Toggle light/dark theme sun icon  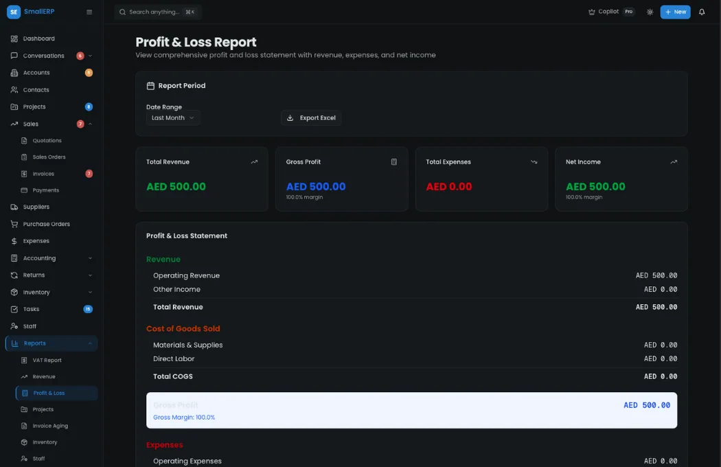coord(650,12)
